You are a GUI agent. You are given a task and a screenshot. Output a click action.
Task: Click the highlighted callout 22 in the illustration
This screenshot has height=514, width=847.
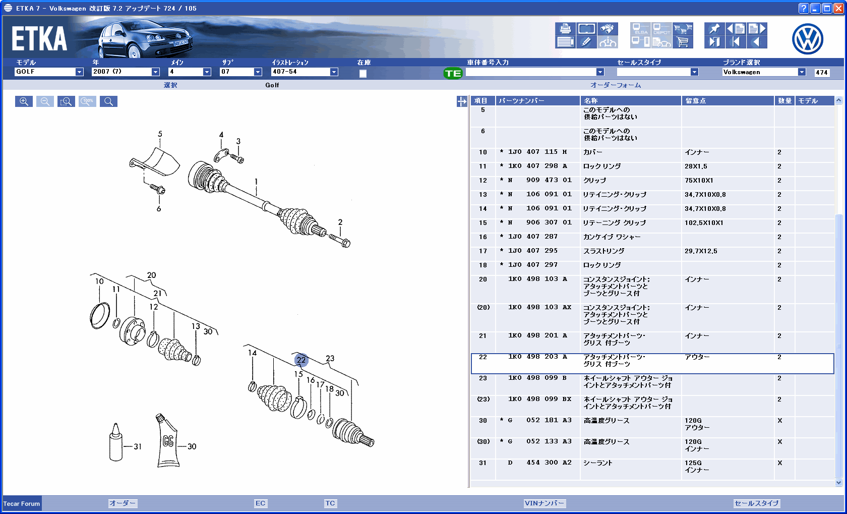click(x=301, y=360)
